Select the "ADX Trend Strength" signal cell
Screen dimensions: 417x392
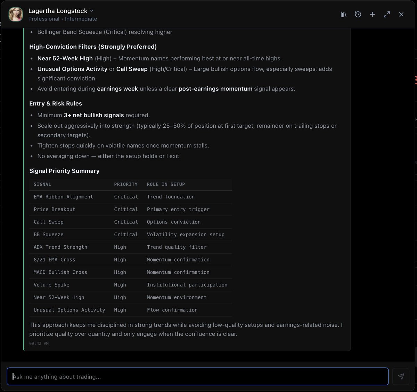(60, 247)
